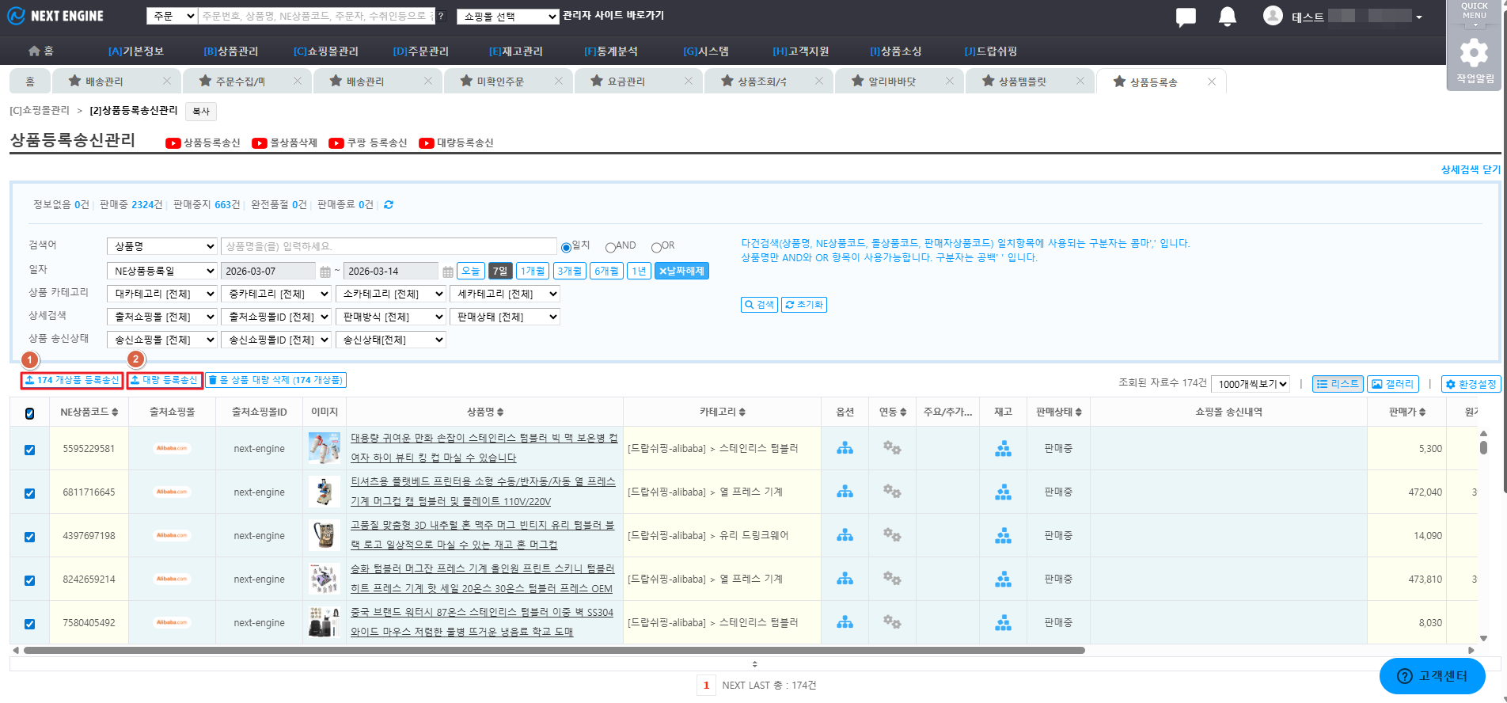Open the start date calendar picker icon
The width and height of the screenshot is (1507, 703).
325,272
